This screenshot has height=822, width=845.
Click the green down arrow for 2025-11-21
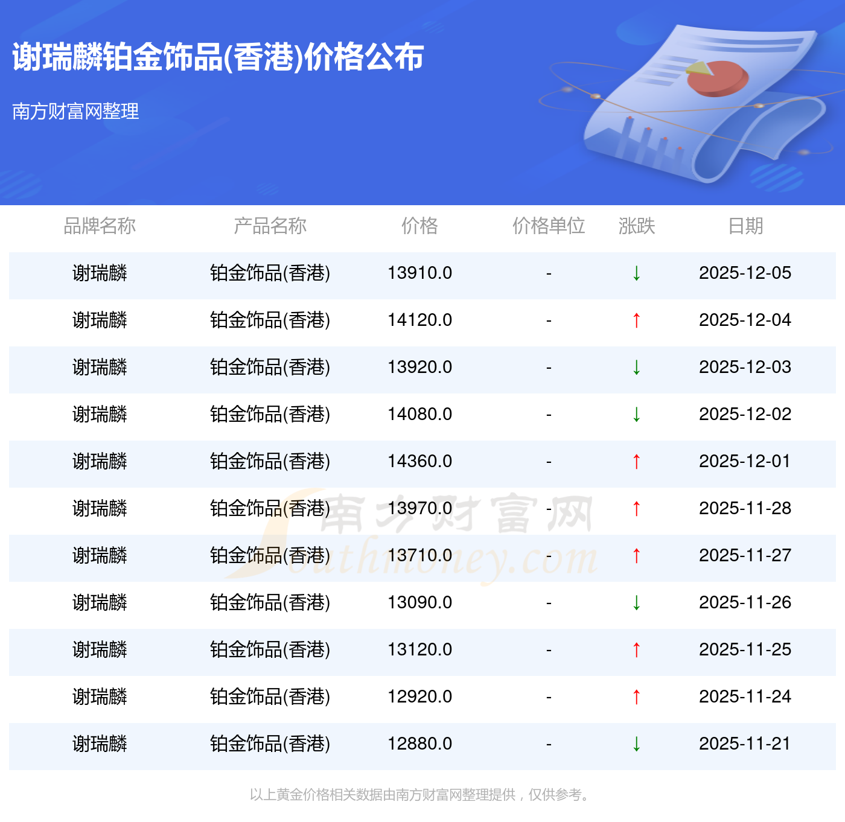tap(636, 744)
